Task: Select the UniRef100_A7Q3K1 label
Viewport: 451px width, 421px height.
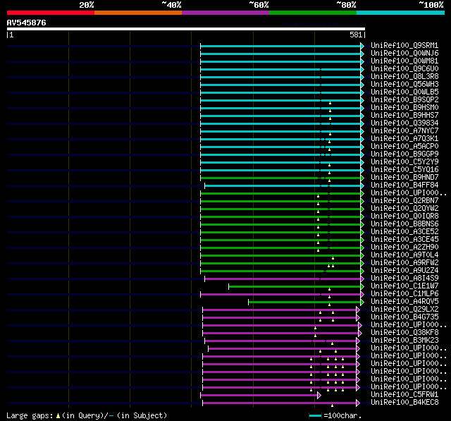Action: [404, 139]
